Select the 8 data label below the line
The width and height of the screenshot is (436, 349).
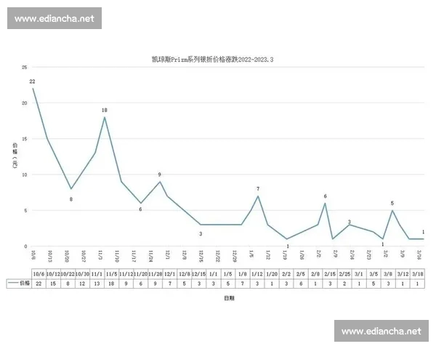[71, 199]
